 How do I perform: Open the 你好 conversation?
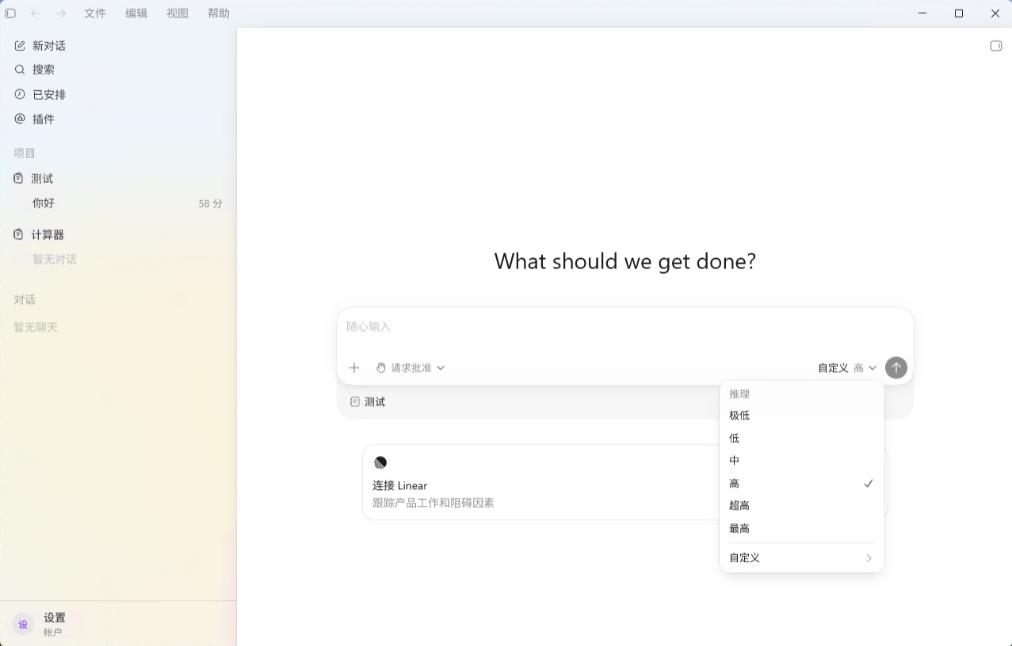[118, 203]
